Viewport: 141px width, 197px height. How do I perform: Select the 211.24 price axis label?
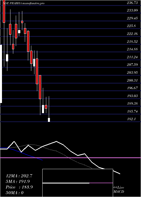132,57
